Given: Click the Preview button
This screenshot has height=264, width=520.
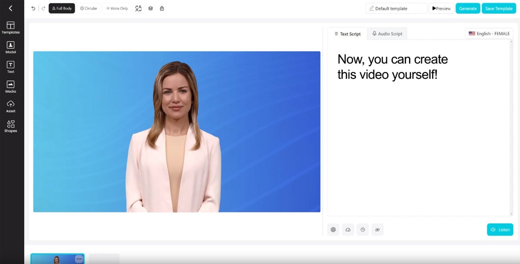Looking at the screenshot, I should click(x=441, y=8).
